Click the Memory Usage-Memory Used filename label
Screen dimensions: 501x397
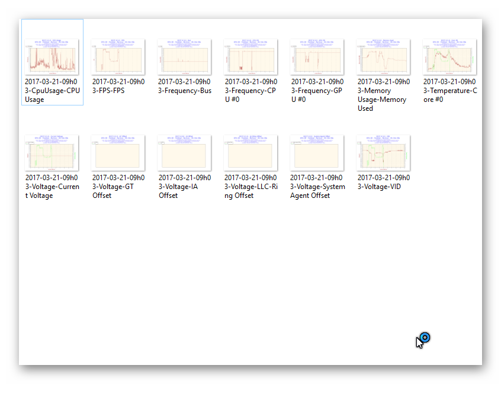[383, 95]
